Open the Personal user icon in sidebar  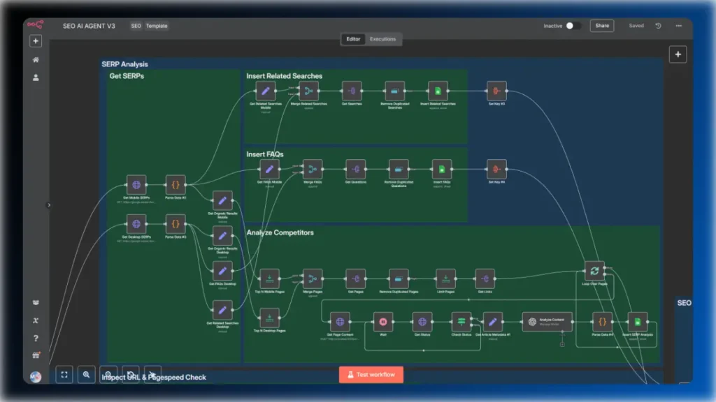[36, 78]
